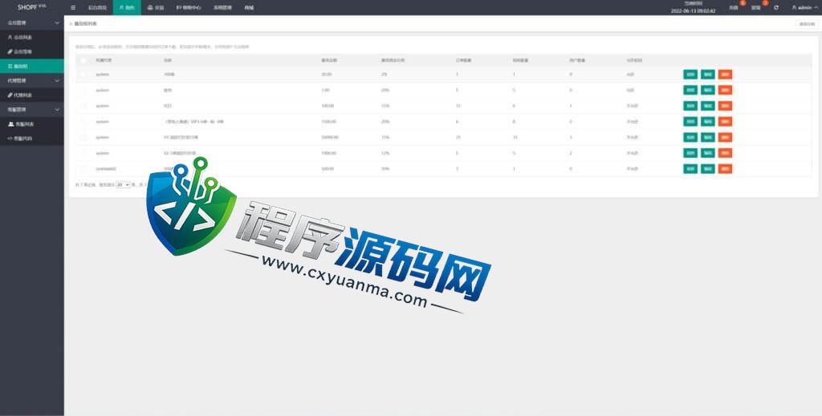Click the breadcrumb title above the table
This screenshot has width=822, height=416.
(x=85, y=24)
